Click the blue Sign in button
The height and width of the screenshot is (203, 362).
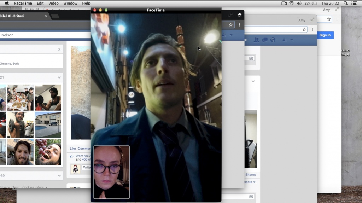point(325,35)
